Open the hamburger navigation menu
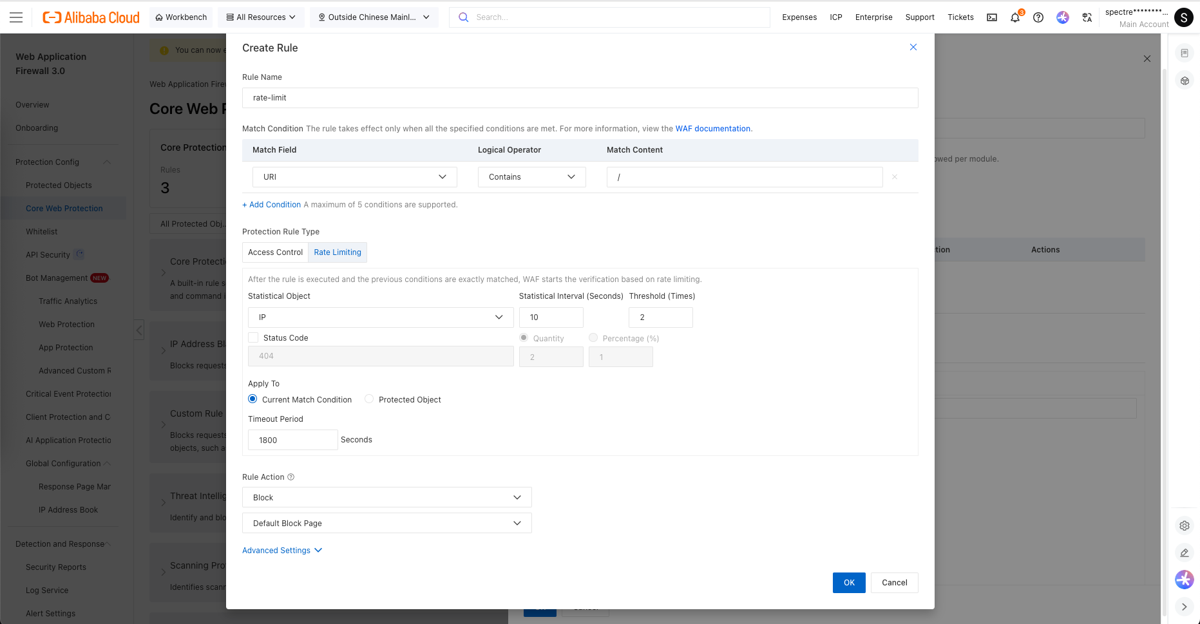The height and width of the screenshot is (624, 1200). pyautogui.click(x=16, y=17)
